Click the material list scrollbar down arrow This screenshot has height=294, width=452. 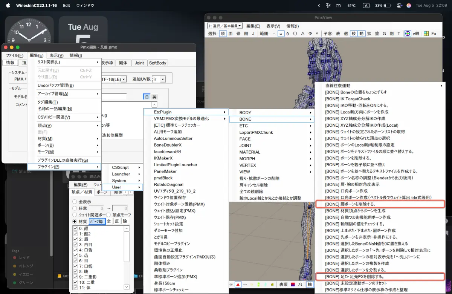point(127,287)
